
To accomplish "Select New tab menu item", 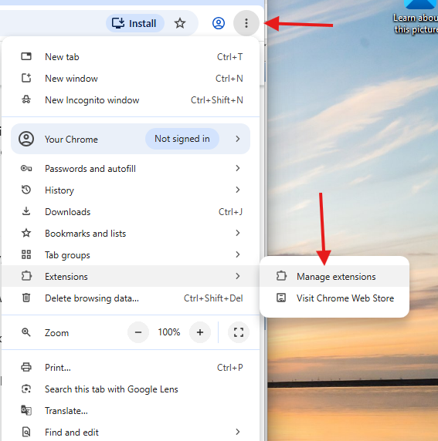I will coord(131,57).
